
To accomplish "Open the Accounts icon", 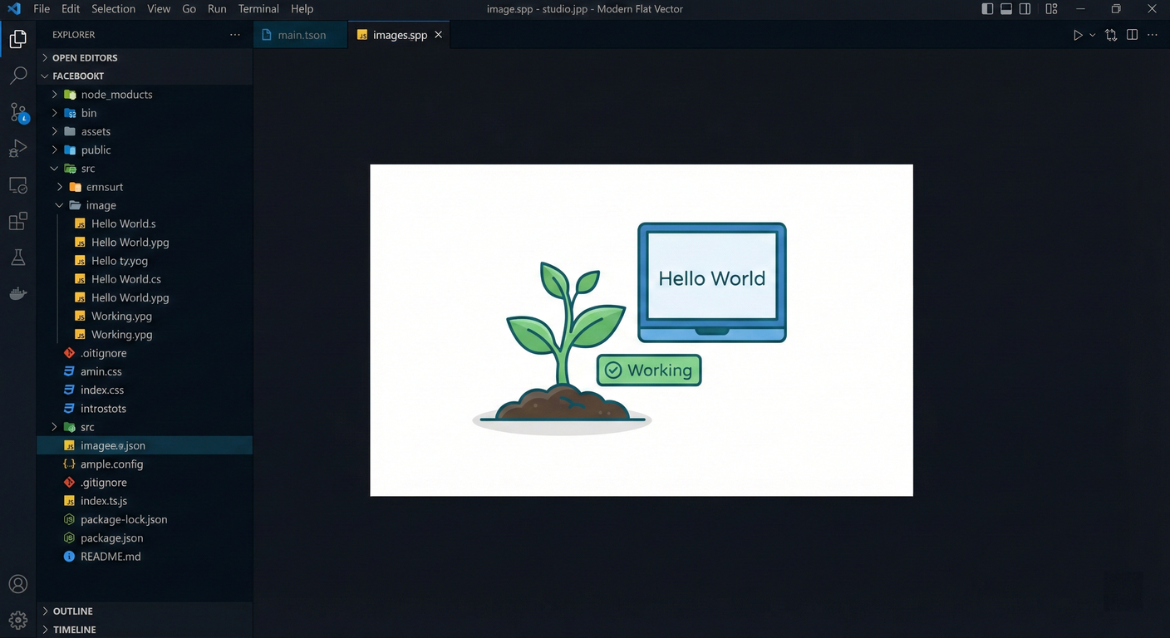I will click(x=18, y=584).
